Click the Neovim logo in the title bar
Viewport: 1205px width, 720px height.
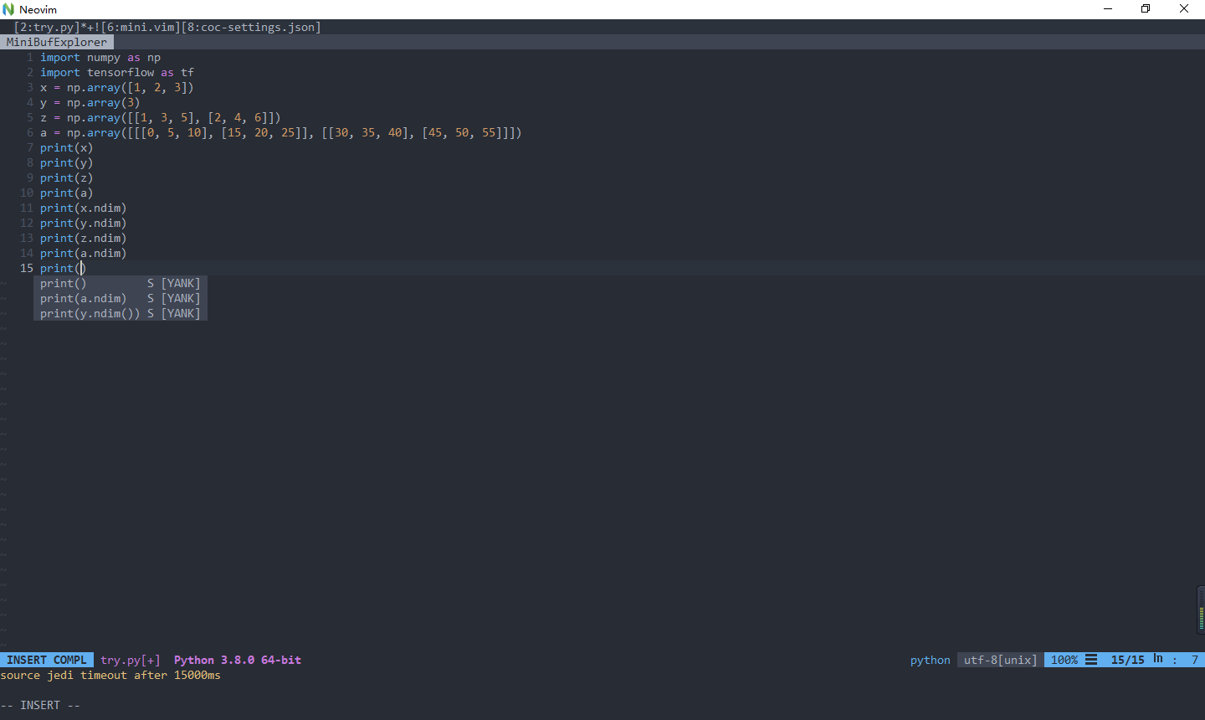coord(8,9)
